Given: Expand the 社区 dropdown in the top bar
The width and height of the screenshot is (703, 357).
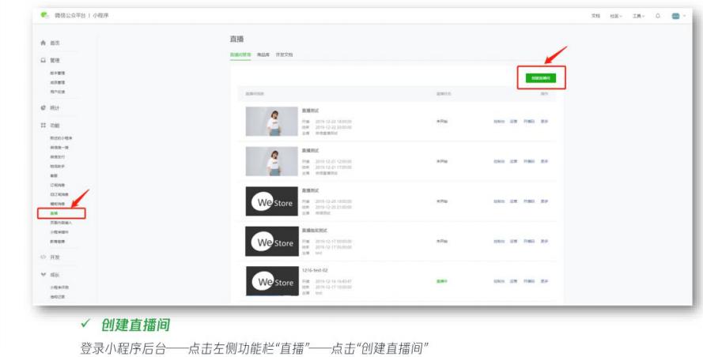Looking at the screenshot, I should [x=615, y=17].
